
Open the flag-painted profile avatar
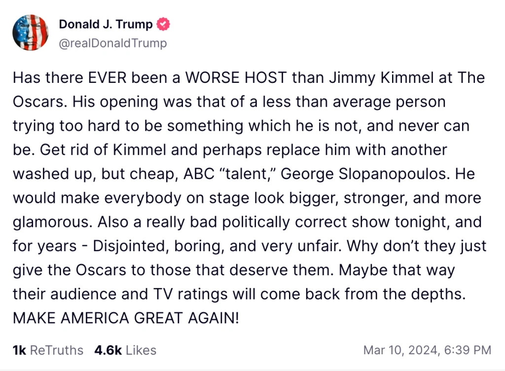[x=31, y=33]
